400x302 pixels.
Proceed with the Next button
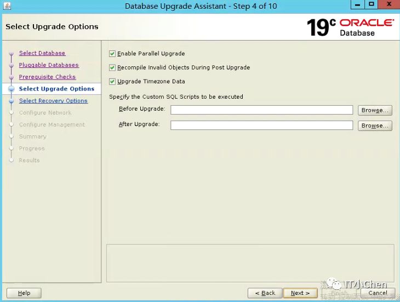[x=300, y=293]
